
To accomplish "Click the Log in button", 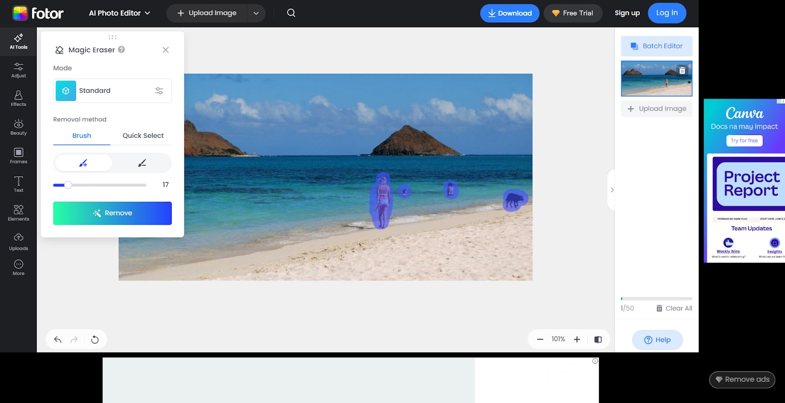I will (x=667, y=13).
